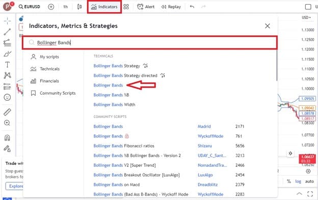Open the EURUSD symbol search
Image resolution: width=318 pixels, height=200 pixels.
tap(30, 7)
